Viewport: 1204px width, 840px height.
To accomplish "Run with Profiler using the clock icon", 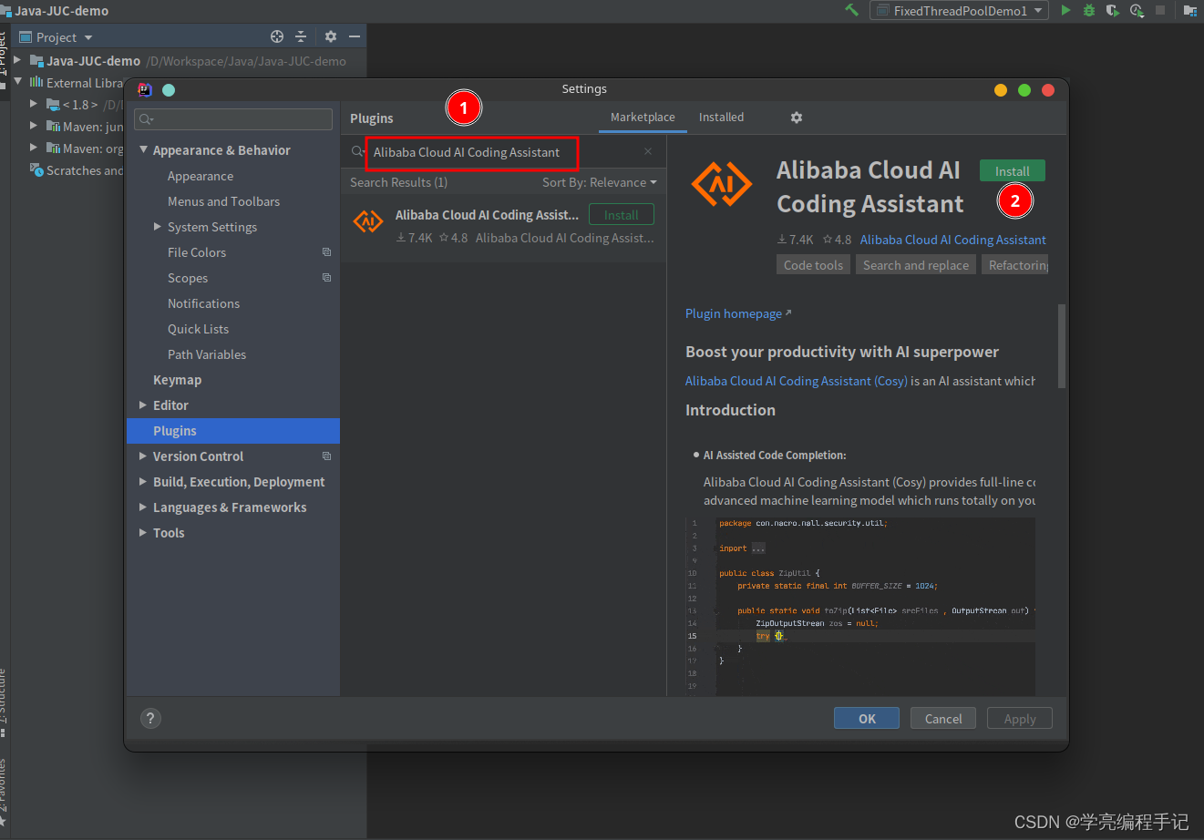I will [x=1136, y=11].
